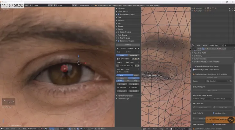Select the Fit framing option
235x130 pixels.
(x=128, y=81)
